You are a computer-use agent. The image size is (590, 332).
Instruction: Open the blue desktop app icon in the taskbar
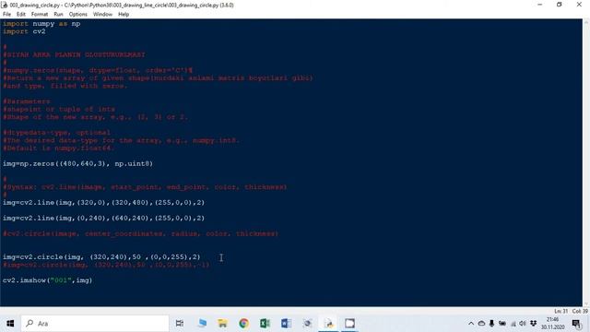tap(203, 324)
